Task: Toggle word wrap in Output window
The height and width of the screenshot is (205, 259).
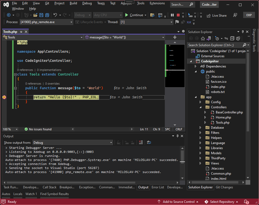Action: click(x=149, y=143)
